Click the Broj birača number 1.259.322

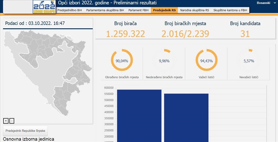coord(125,34)
